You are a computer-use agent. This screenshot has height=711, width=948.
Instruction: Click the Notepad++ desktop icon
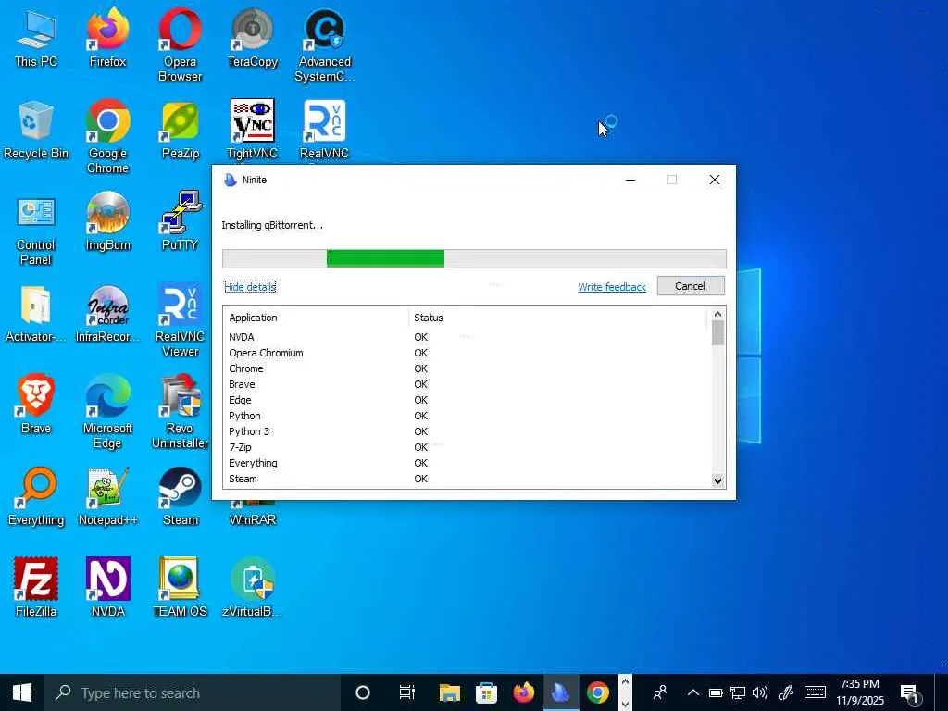[x=107, y=490]
